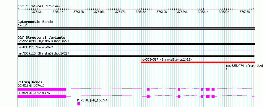Click the MIR378J|NR_106744 gene label
Screen dimensions: 263x107
tap(92, 100)
